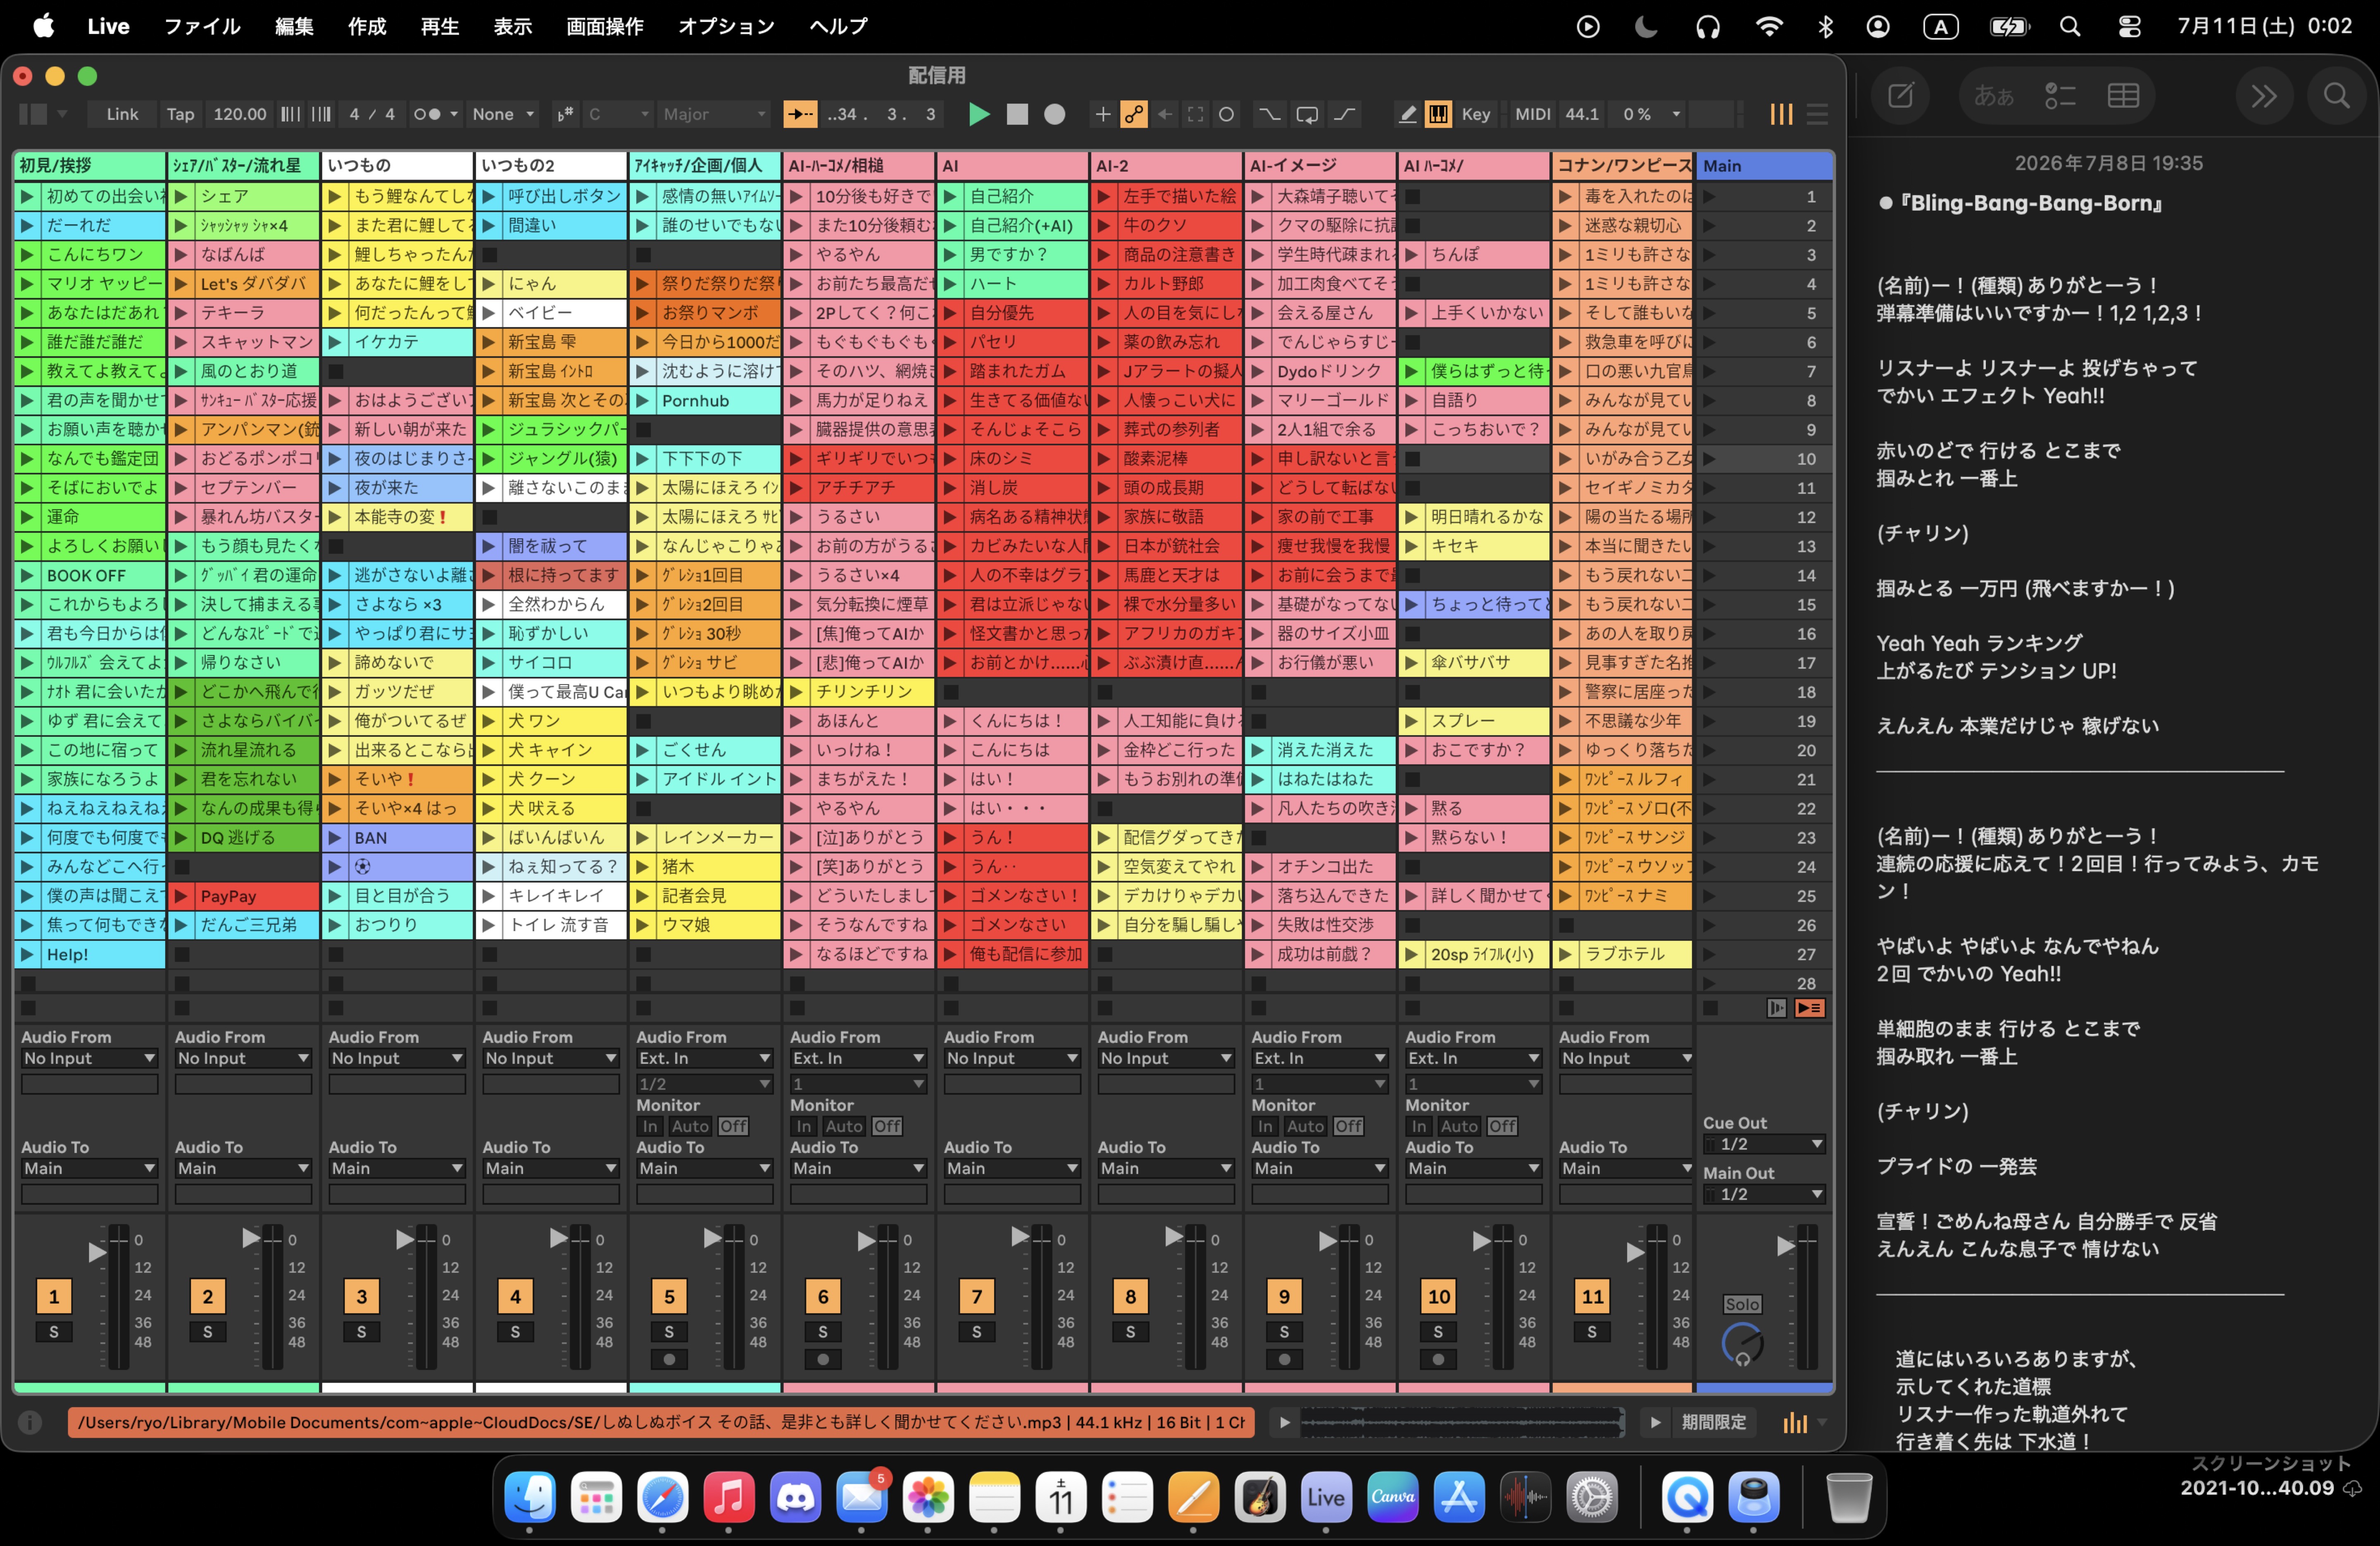Click the search magnifier in Notes window
This screenshot has width=2380, height=1546.
point(2336,96)
